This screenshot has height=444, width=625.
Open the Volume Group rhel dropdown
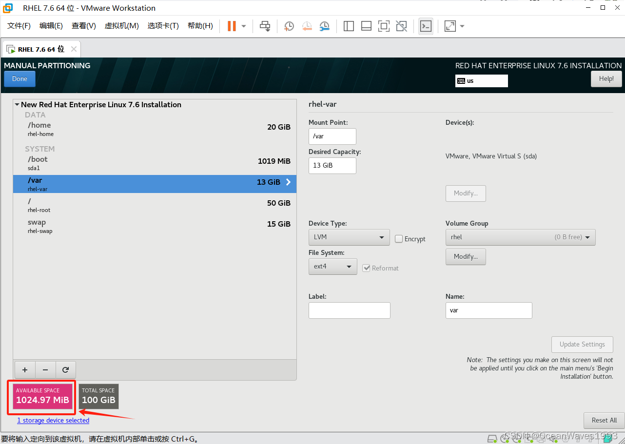pyautogui.click(x=521, y=237)
